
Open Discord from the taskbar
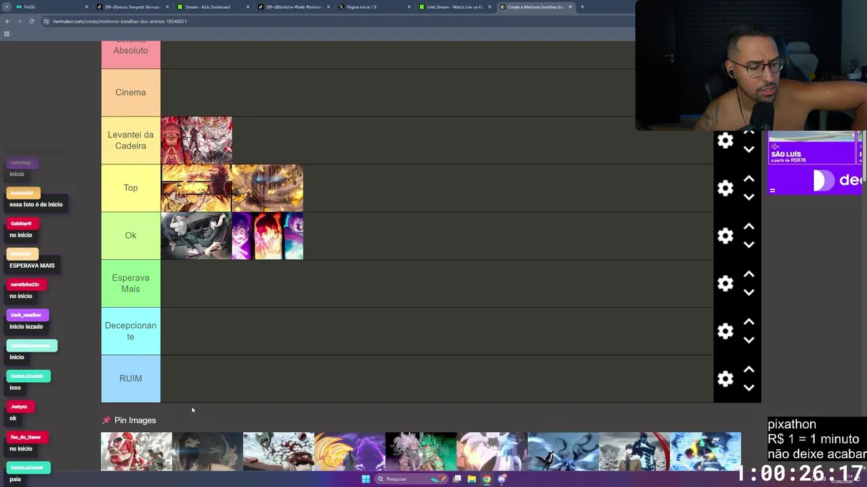tap(501, 479)
